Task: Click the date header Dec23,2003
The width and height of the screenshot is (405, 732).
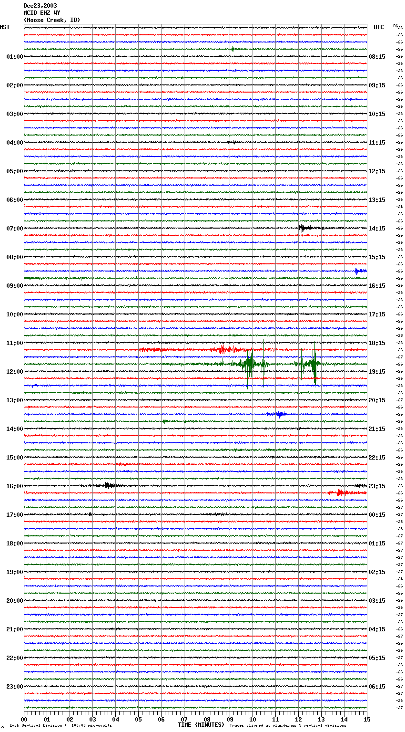Action: pyautogui.click(x=40, y=6)
